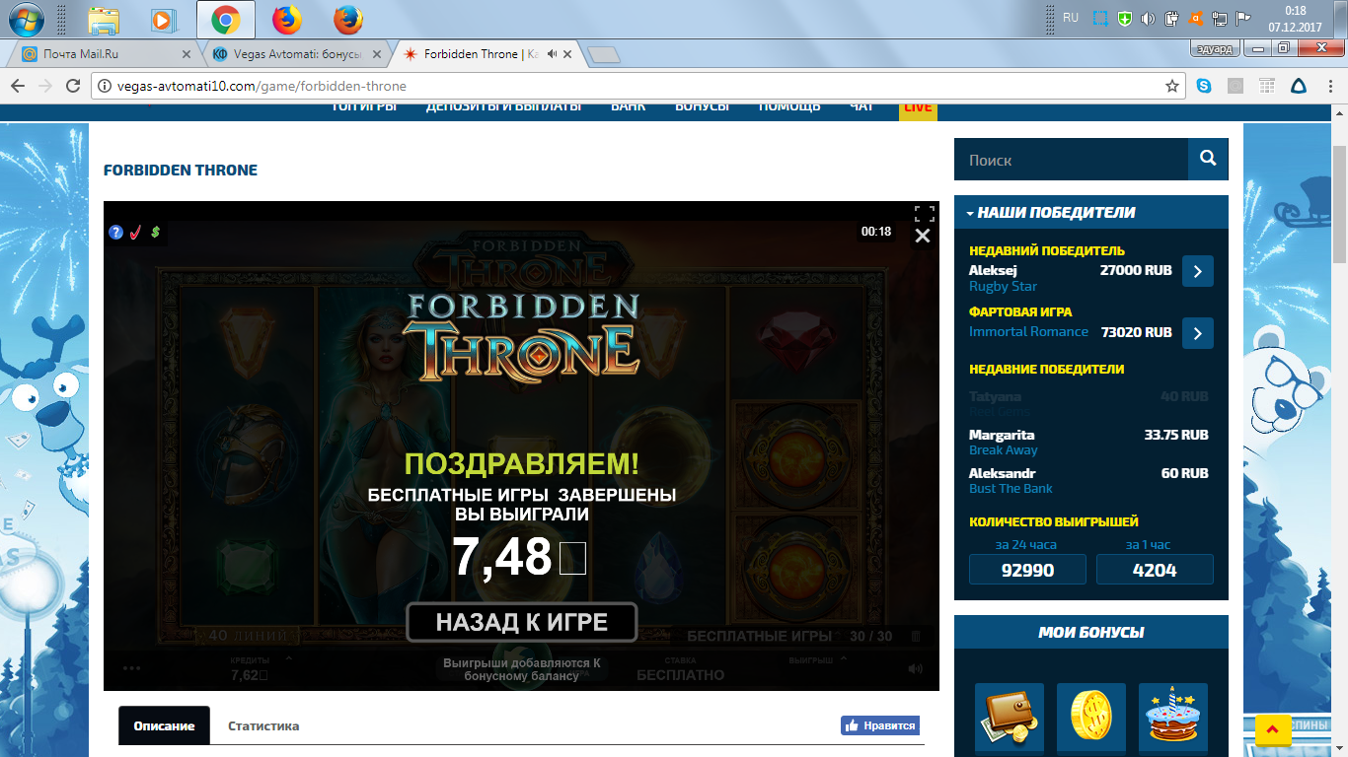The height and width of the screenshot is (757, 1348).
Task: Open the Bust The Bank game link
Action: [1011, 489]
